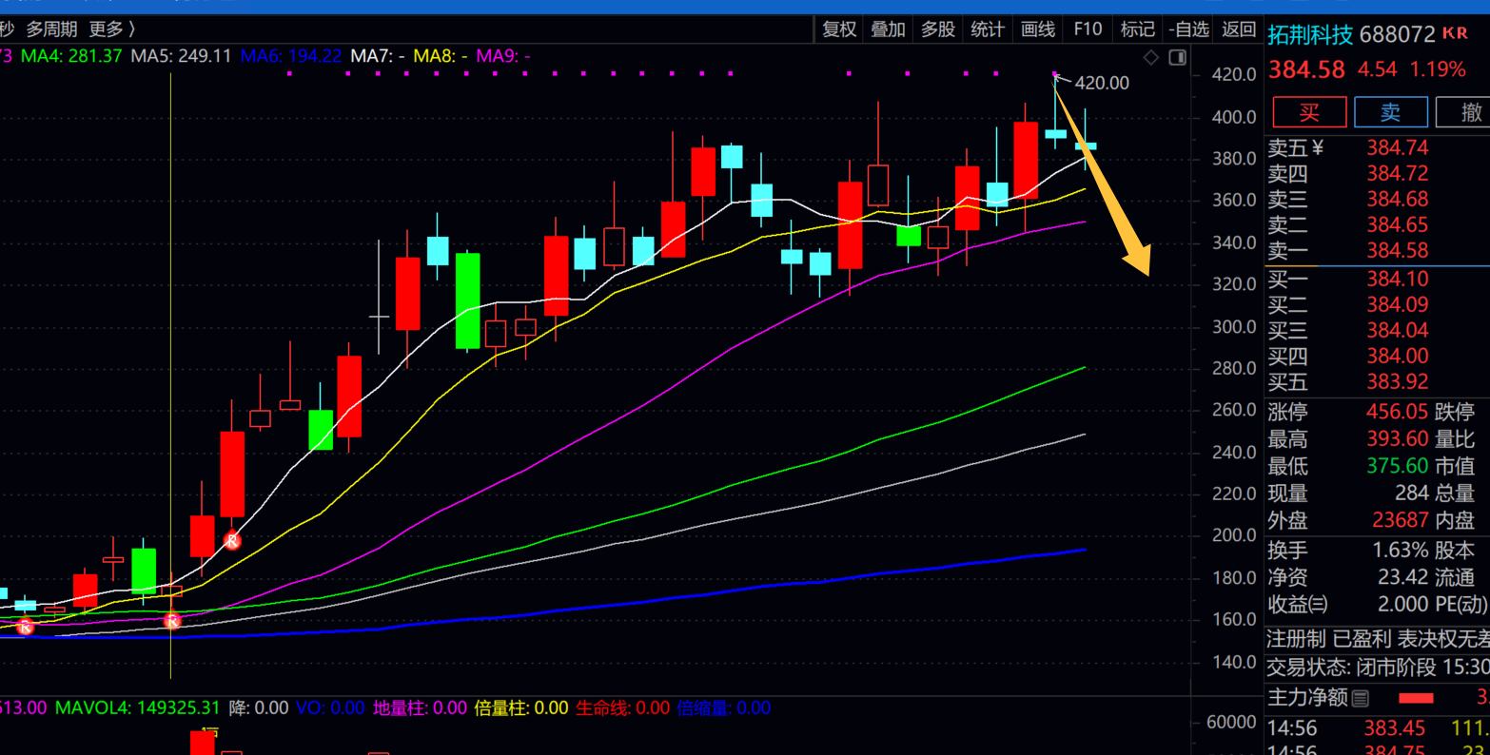Image resolution: width=1490 pixels, height=755 pixels.
Task: Open the 复权 adjustment dropdown
Action: [839, 29]
